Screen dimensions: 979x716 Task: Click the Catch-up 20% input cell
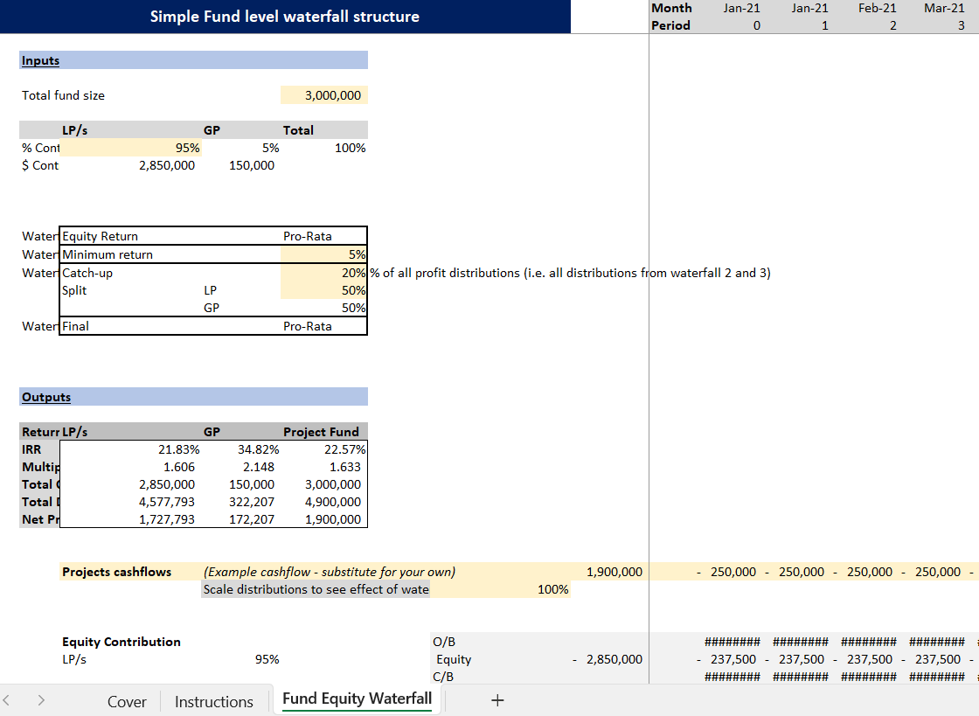tap(324, 273)
